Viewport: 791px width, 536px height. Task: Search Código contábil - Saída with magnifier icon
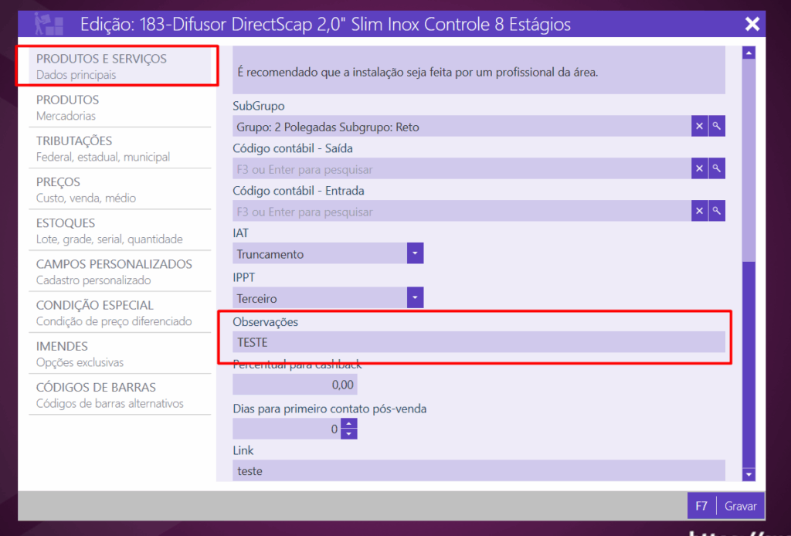pyautogui.click(x=717, y=168)
